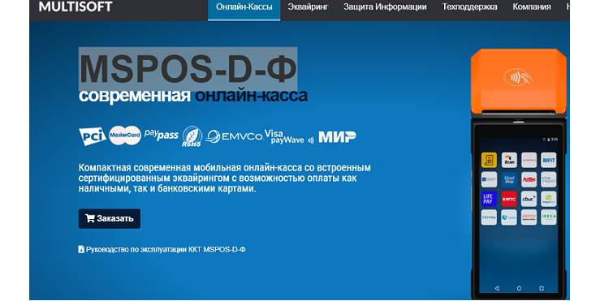This screenshot has height=301, width=600.
Task: Click the Visa payWave logo
Action: (x=289, y=136)
